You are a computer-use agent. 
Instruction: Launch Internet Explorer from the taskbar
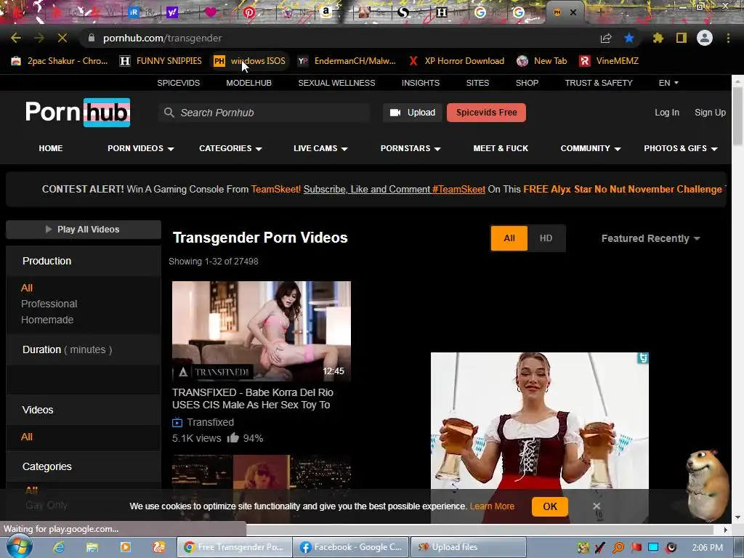pos(59,547)
